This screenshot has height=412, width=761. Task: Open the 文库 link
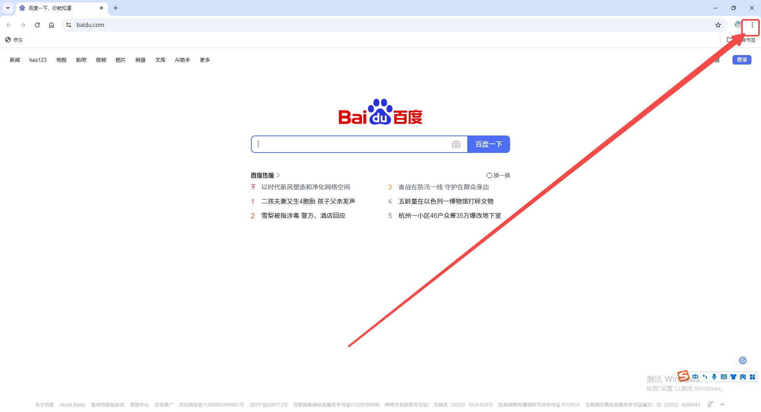click(161, 60)
